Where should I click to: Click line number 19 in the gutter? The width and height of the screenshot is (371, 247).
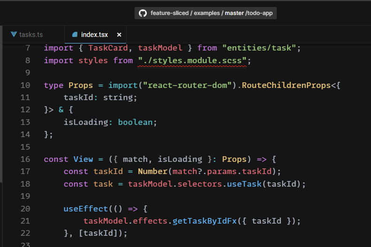click(25, 196)
